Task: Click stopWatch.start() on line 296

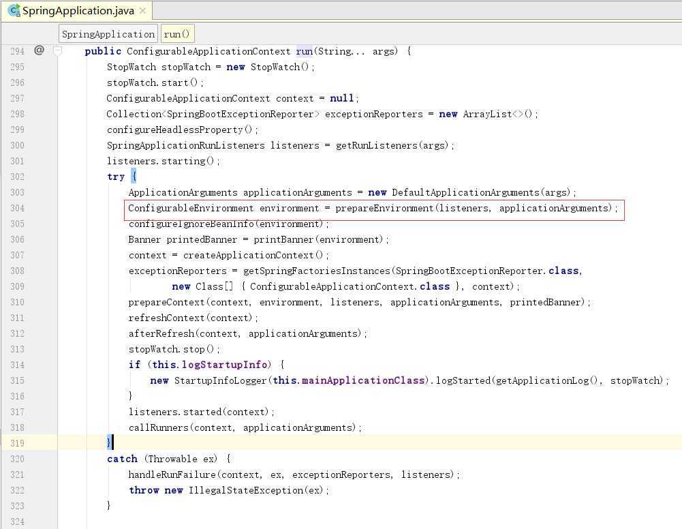Action: [153, 83]
